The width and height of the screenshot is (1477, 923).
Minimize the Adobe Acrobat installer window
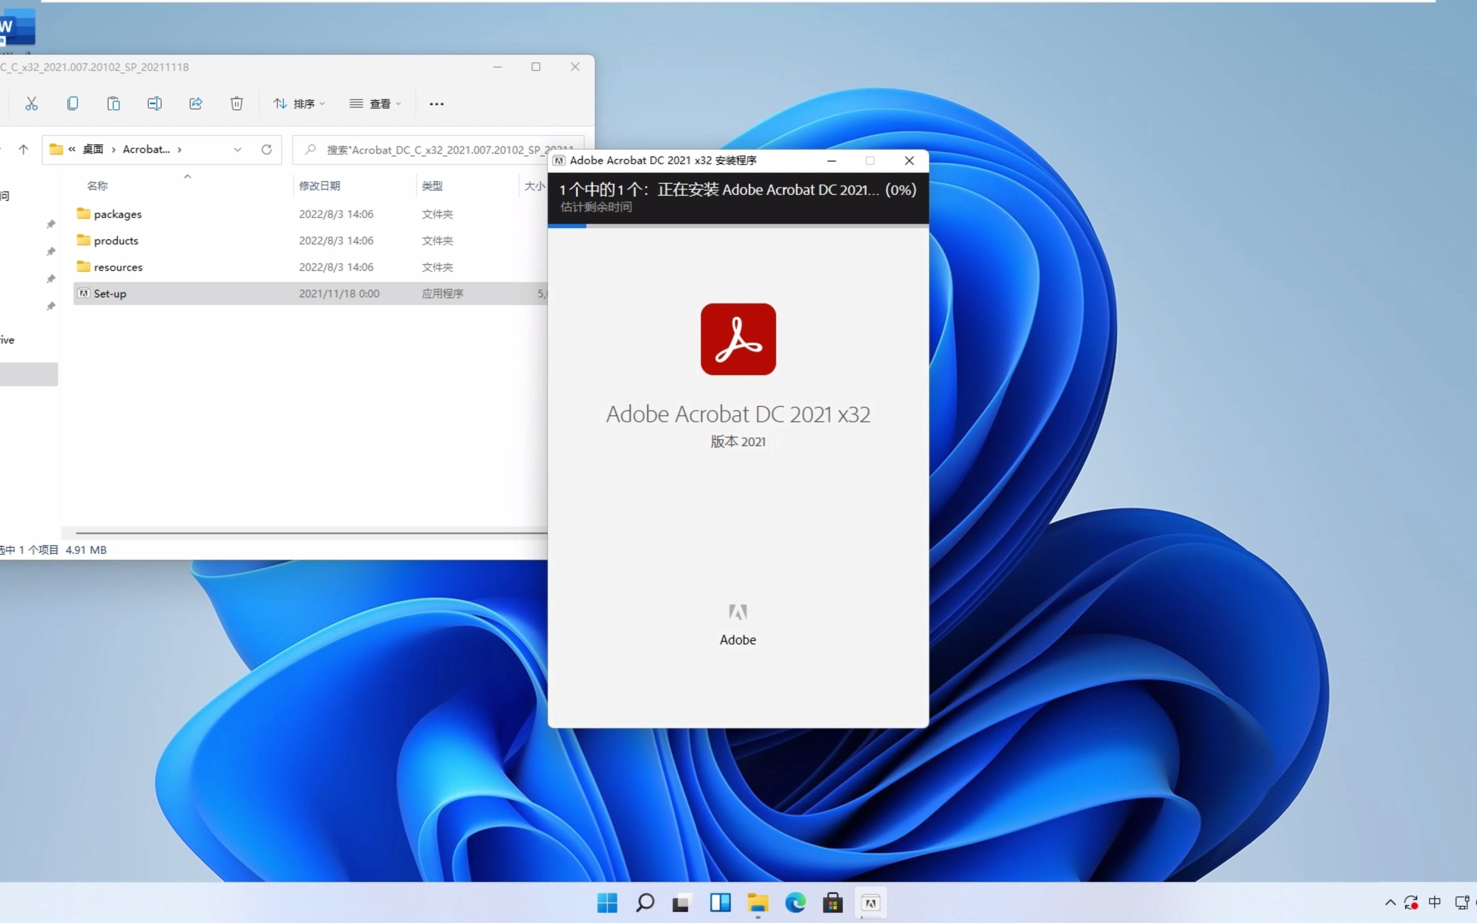coord(831,161)
